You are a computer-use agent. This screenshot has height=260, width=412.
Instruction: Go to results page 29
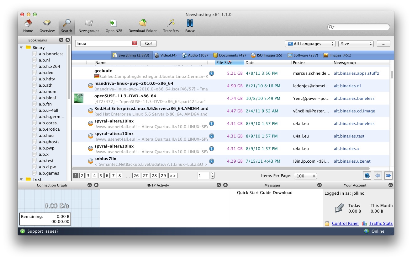(163, 176)
